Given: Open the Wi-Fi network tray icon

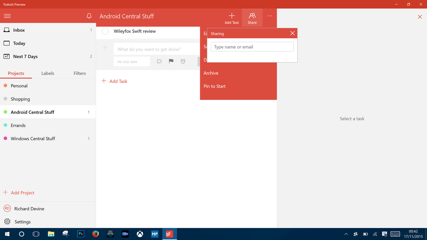Looking at the screenshot, I should point(375,234).
